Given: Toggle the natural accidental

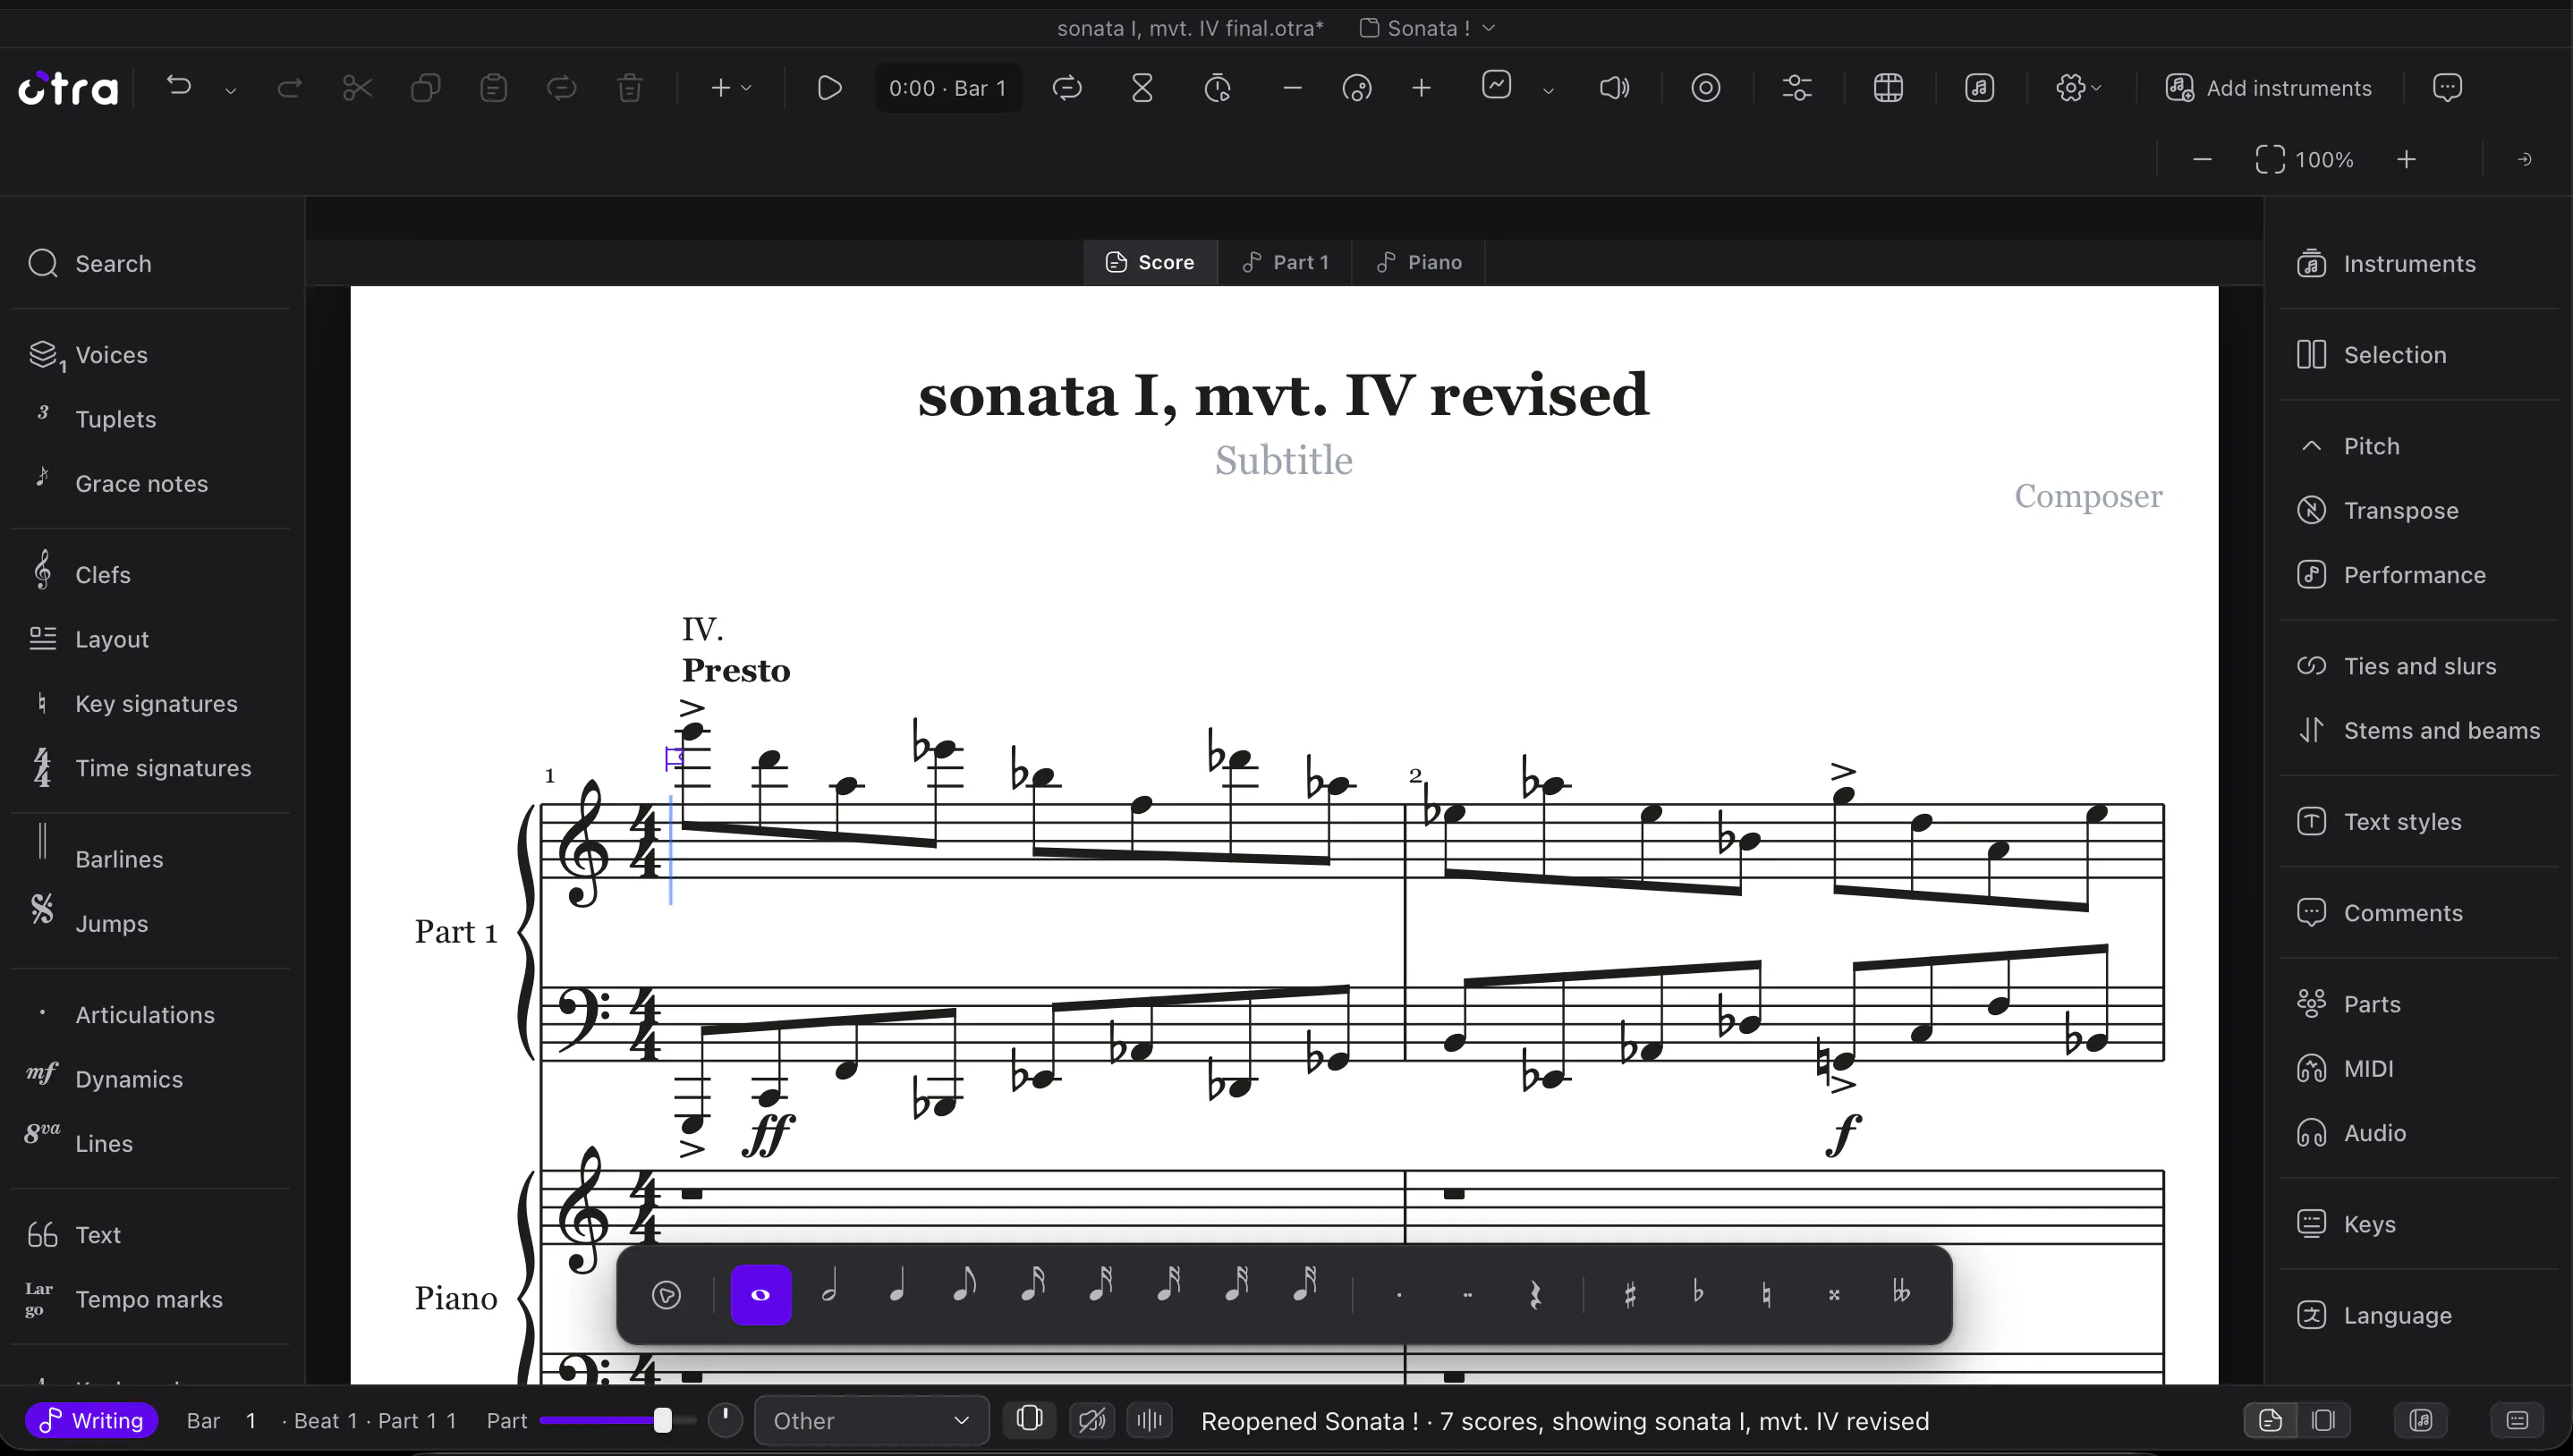Looking at the screenshot, I should click(1766, 1295).
